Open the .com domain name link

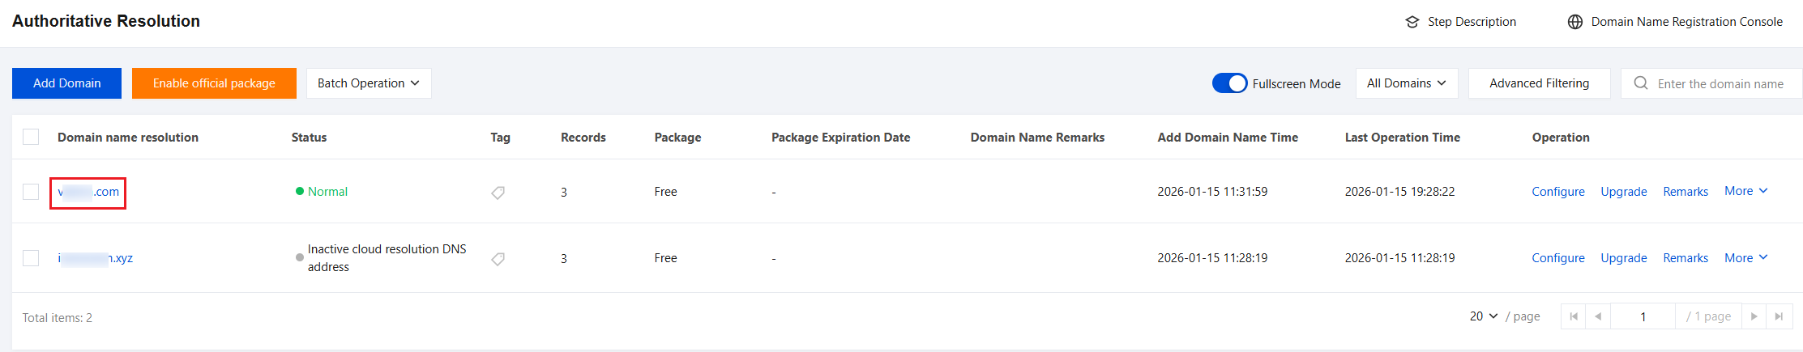pyautogui.click(x=88, y=192)
